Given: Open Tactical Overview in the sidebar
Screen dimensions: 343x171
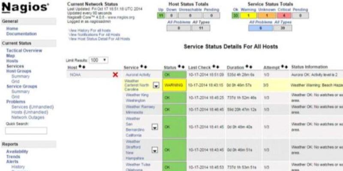Looking at the screenshot, I should (24, 50).
